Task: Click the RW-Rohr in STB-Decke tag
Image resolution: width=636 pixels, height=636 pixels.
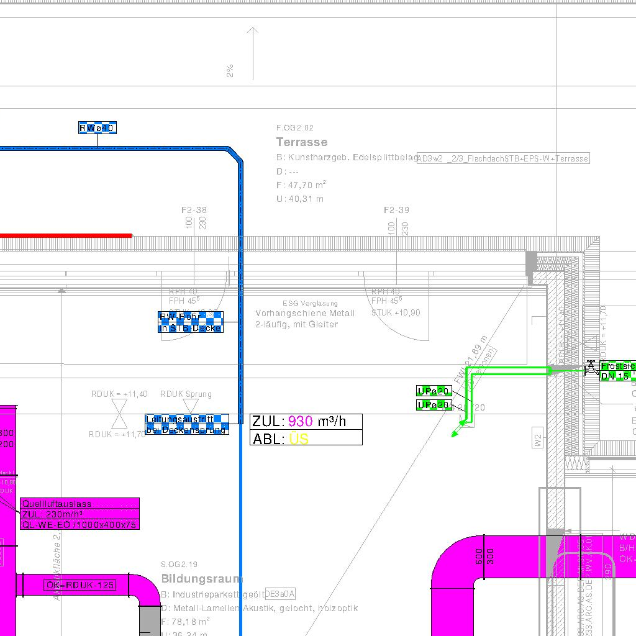Action: coord(190,322)
